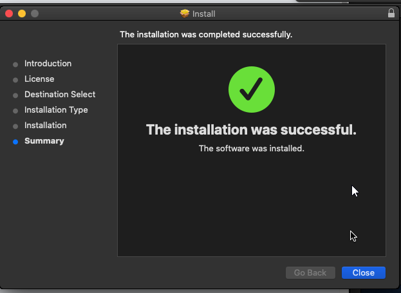Click the Go Back button
This screenshot has width=401, height=293.
[310, 273]
